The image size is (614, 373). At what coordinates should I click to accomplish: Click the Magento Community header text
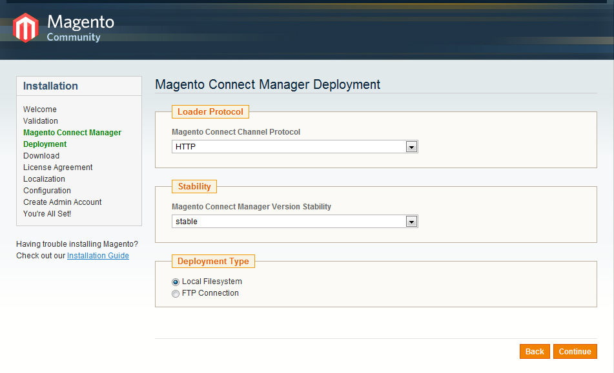click(80, 28)
